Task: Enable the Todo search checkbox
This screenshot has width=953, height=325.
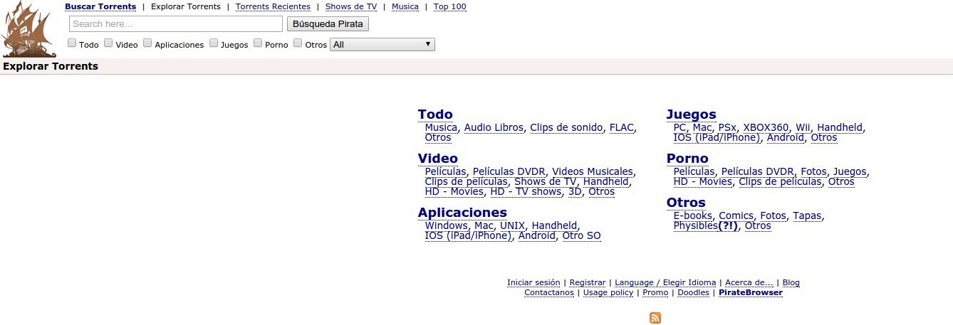Action: pos(72,43)
